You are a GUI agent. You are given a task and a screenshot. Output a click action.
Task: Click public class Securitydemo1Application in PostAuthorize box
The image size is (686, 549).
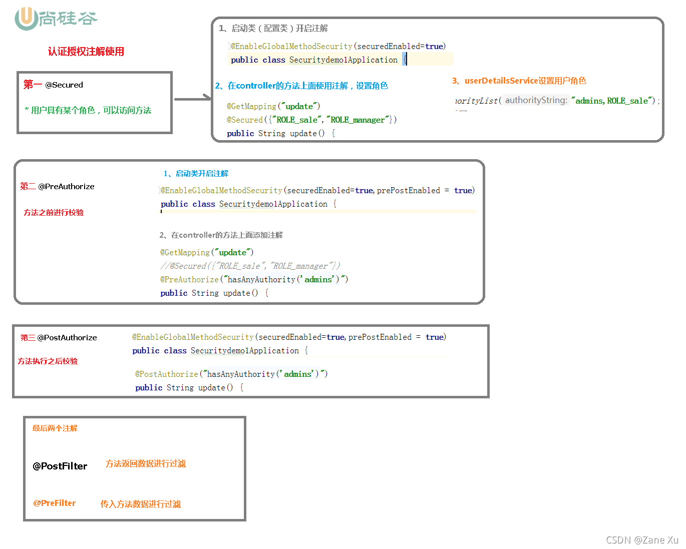[x=220, y=350]
